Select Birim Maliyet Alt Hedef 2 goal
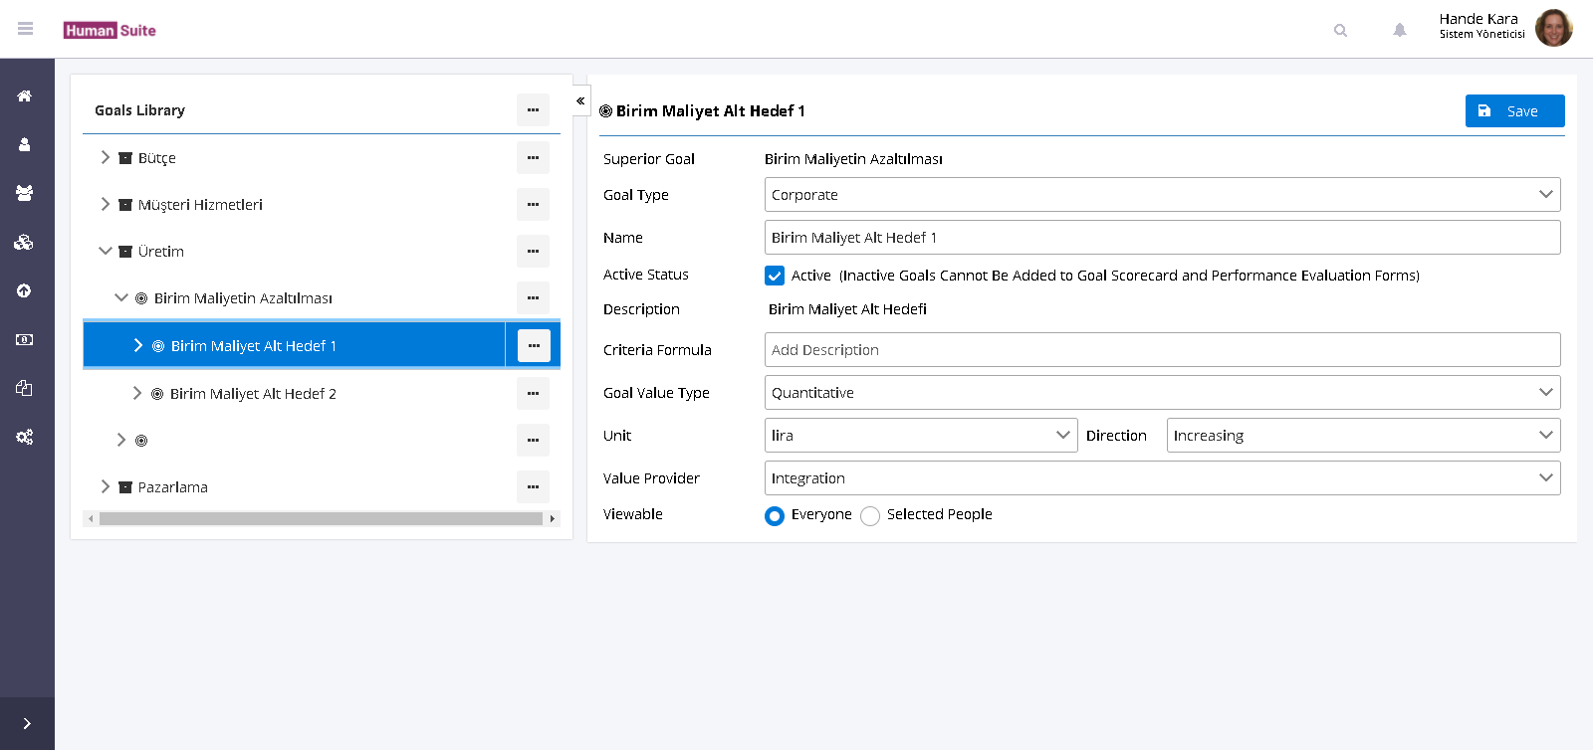 point(253,394)
